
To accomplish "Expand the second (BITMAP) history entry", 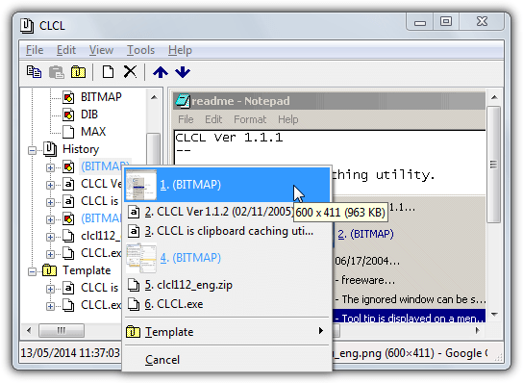I will click(x=50, y=219).
